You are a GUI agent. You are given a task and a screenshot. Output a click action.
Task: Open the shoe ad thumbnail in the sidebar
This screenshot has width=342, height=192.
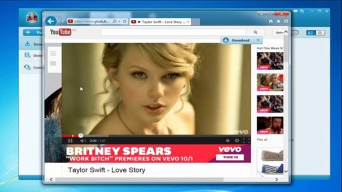(x=270, y=162)
